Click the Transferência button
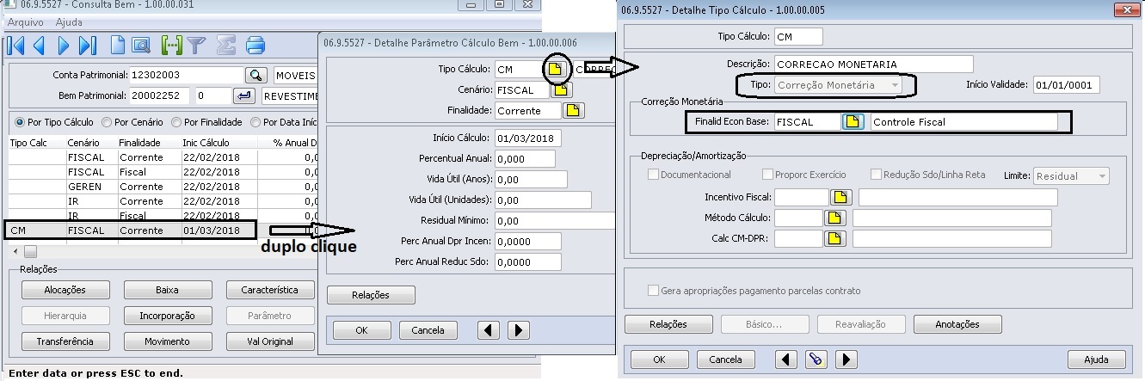Screen dimensions: 1145x381 tap(65, 341)
